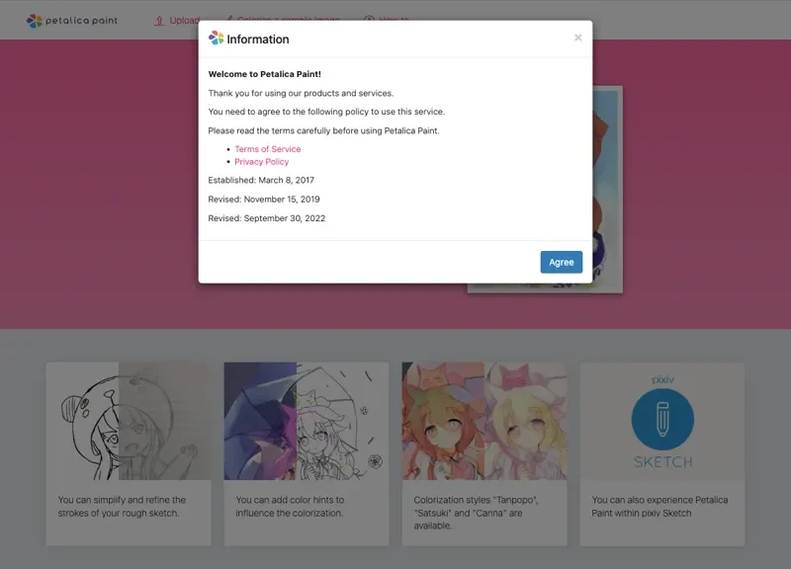Click the pixiv logo text above Sketch
791x569 pixels.
pyautogui.click(x=662, y=379)
